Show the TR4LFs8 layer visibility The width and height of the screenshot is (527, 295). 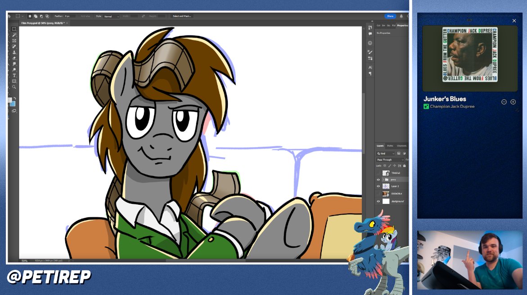click(x=378, y=173)
